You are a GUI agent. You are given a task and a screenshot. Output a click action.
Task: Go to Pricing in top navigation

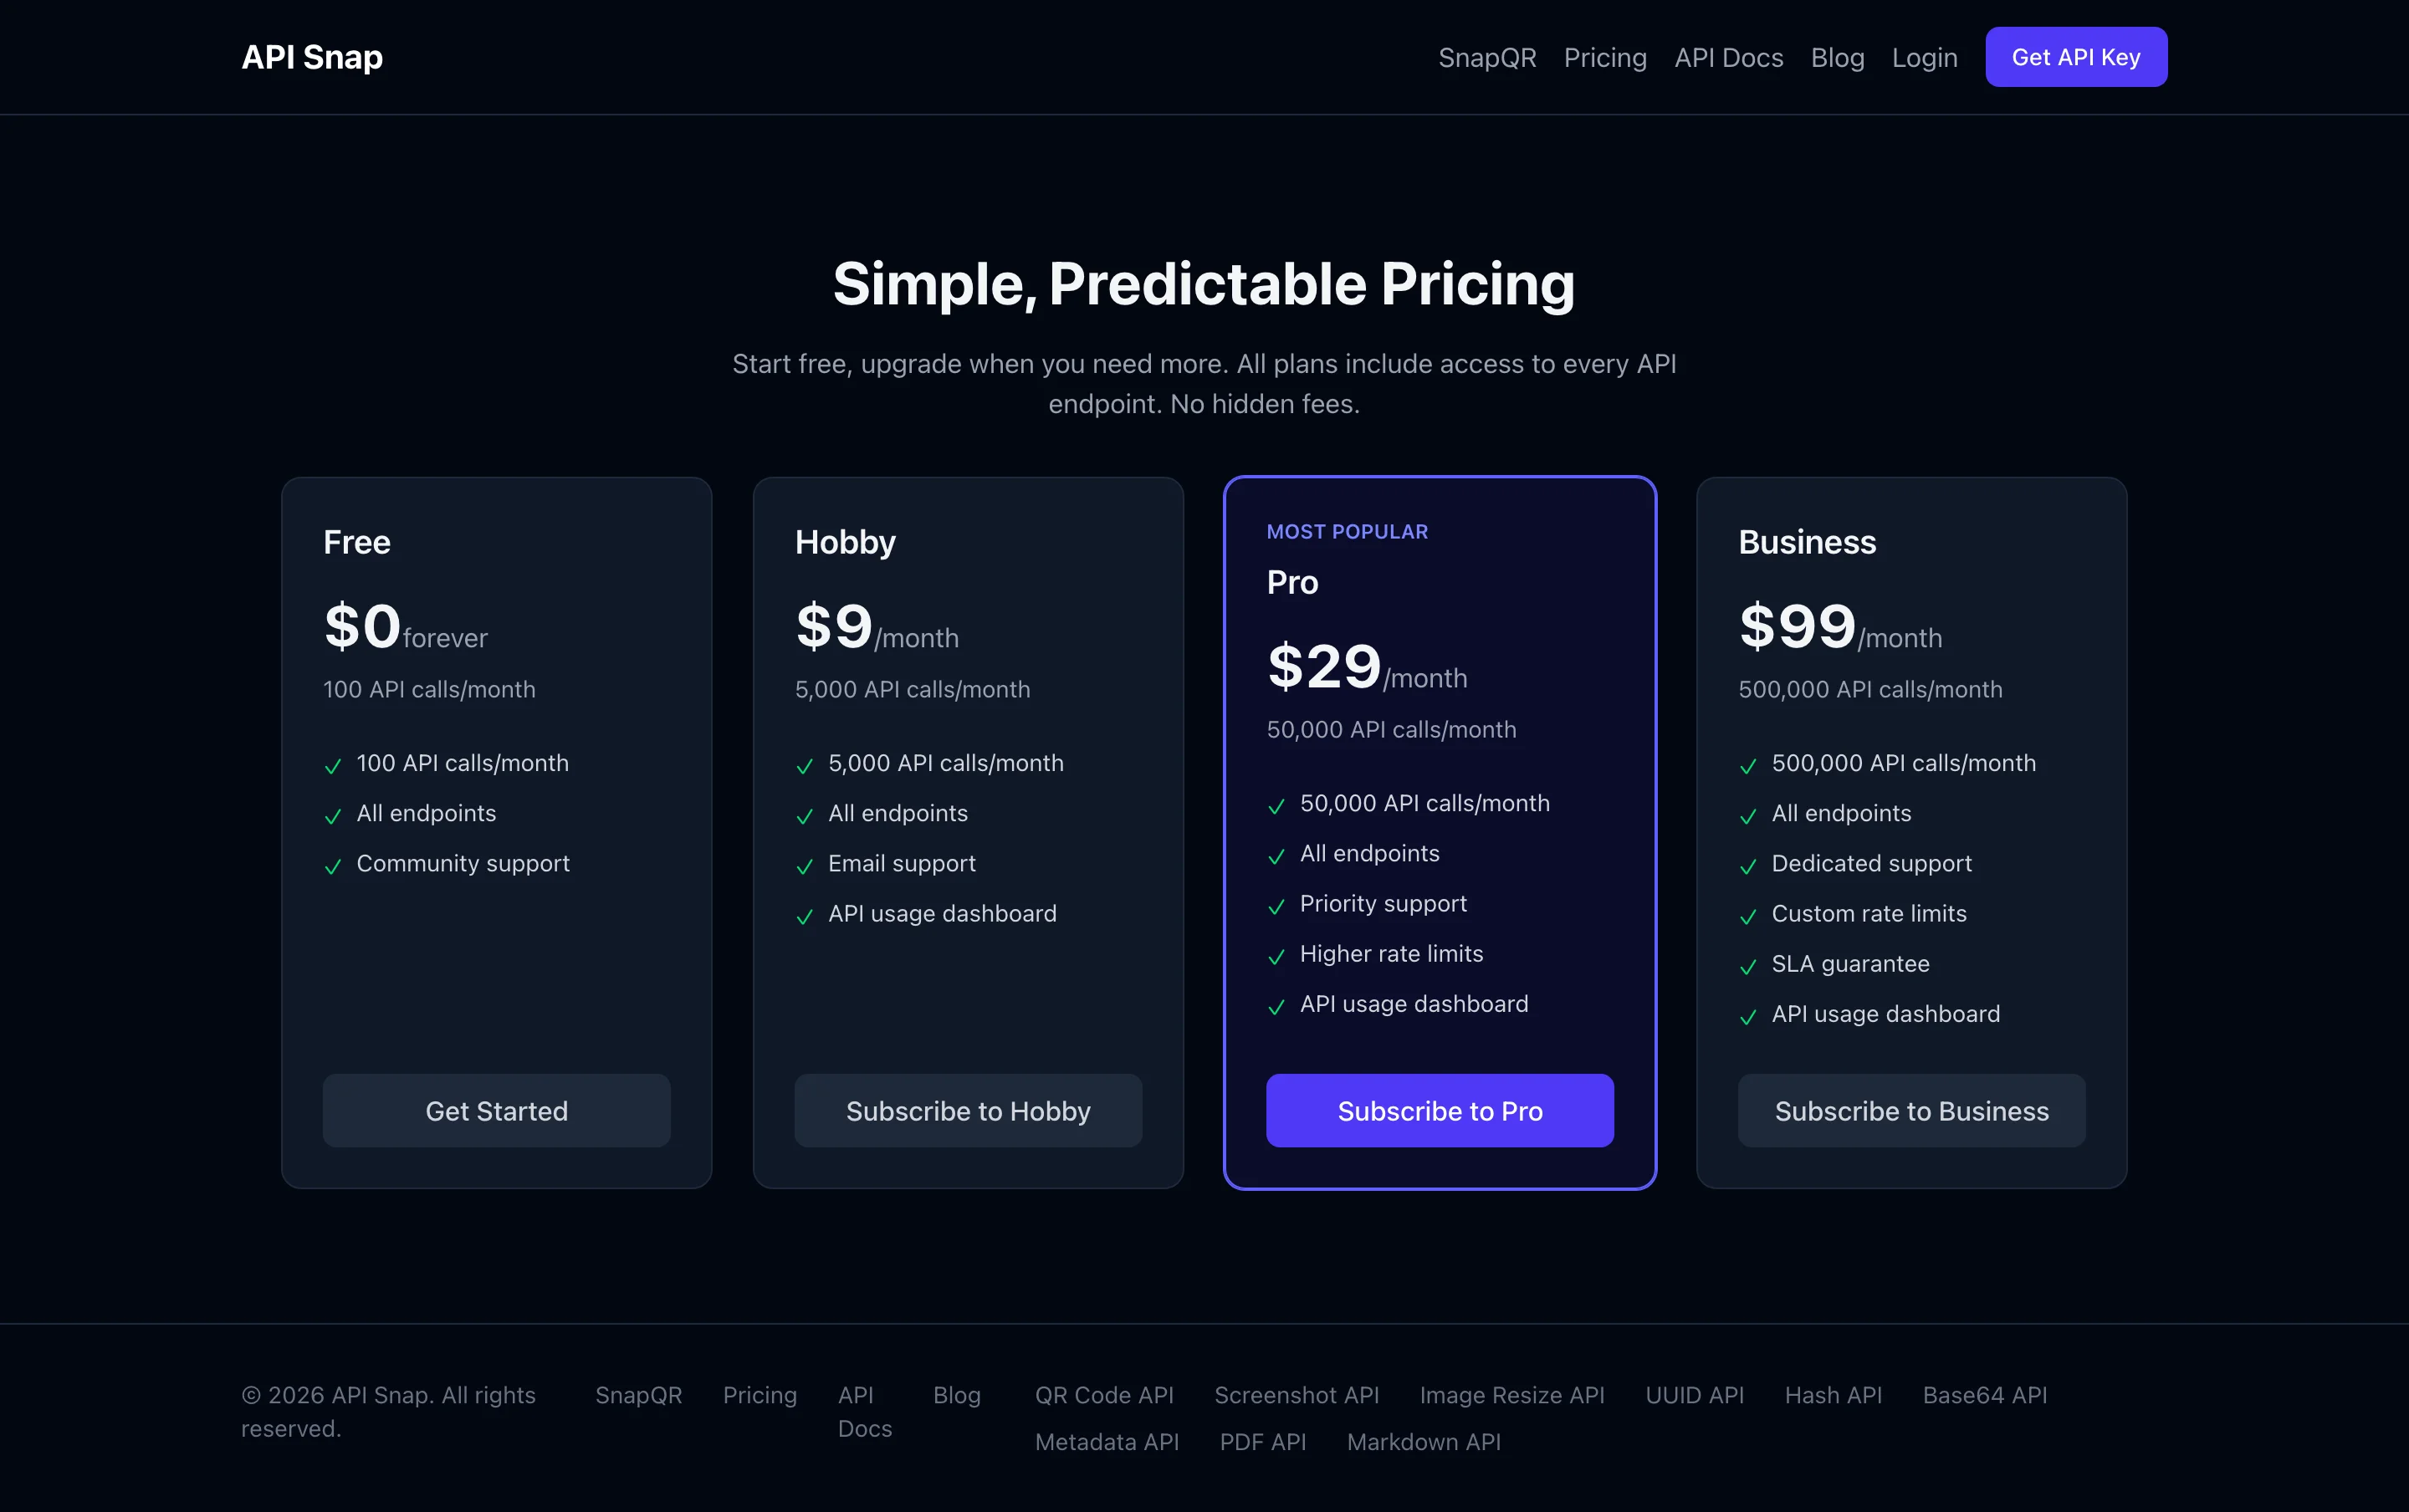1605,57
